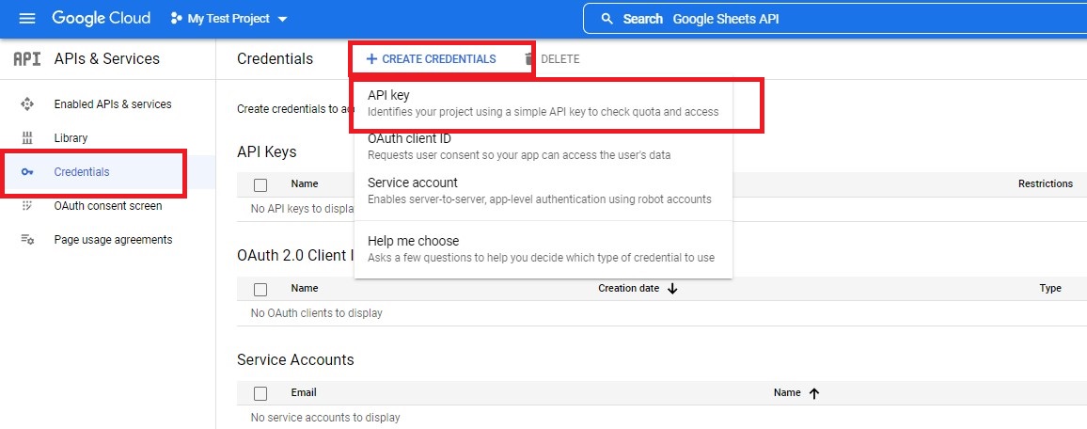Open the My Test Project selector

[x=228, y=19]
